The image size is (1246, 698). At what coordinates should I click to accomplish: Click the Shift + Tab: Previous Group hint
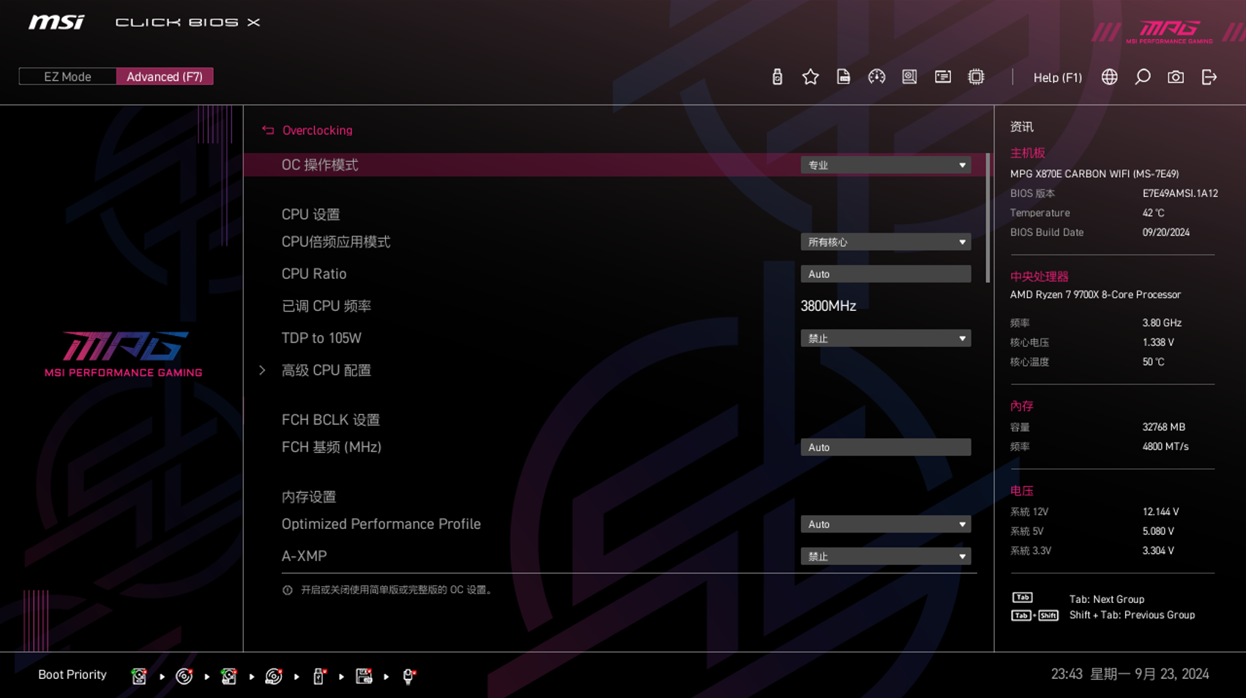coord(1132,615)
